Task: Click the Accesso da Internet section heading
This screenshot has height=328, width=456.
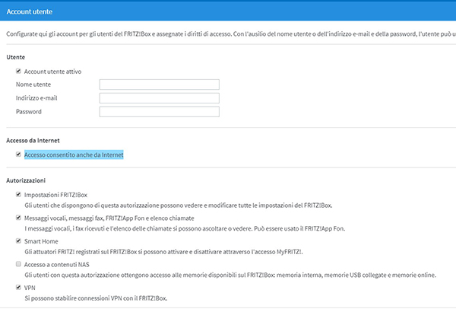Action: tap(33, 140)
